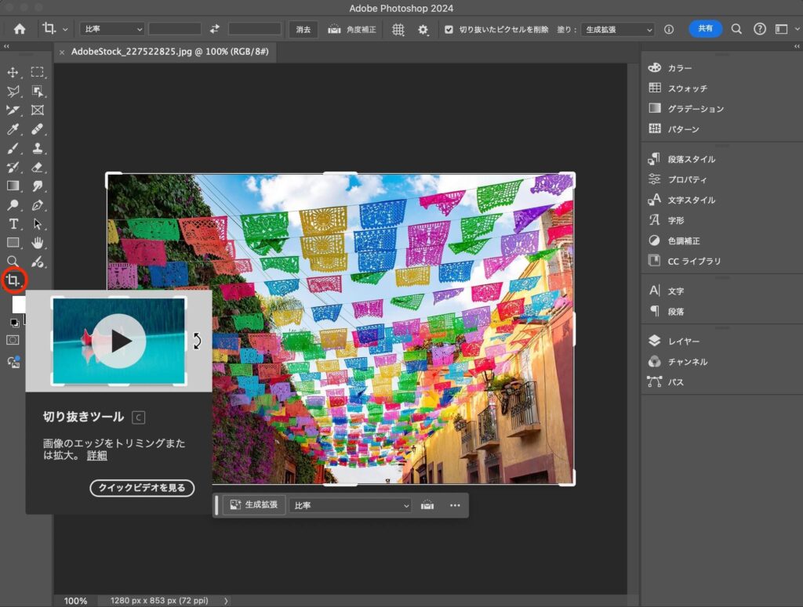The width and height of the screenshot is (803, 607).
Task: Click the 共有 share button
Action: tap(705, 28)
